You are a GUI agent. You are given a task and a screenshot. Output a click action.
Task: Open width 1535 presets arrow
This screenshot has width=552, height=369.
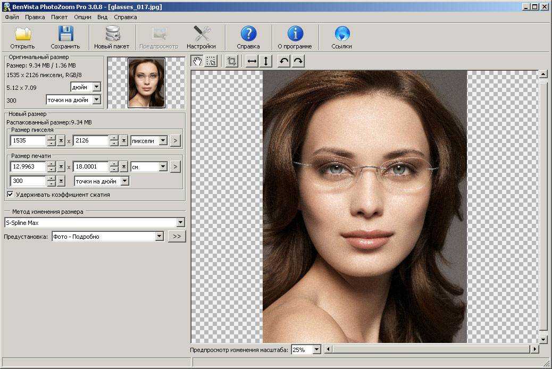[61, 140]
